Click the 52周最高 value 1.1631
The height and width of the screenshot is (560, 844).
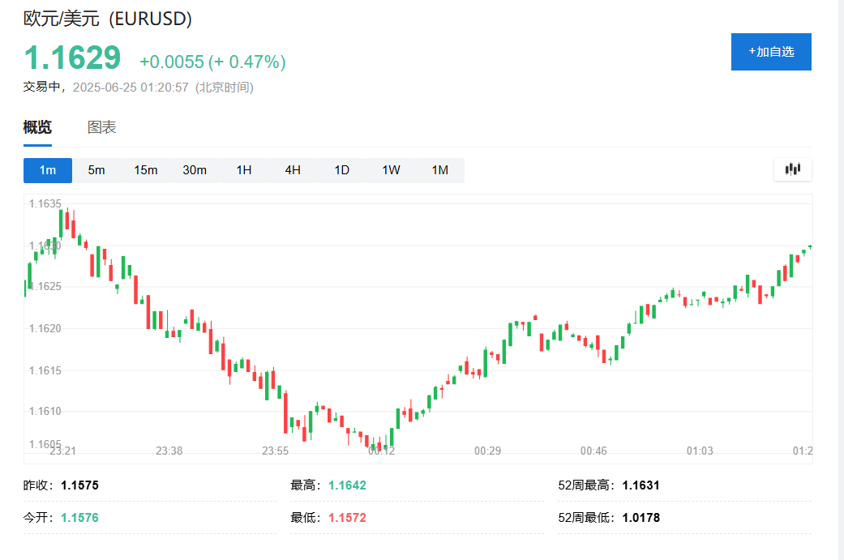pos(641,485)
